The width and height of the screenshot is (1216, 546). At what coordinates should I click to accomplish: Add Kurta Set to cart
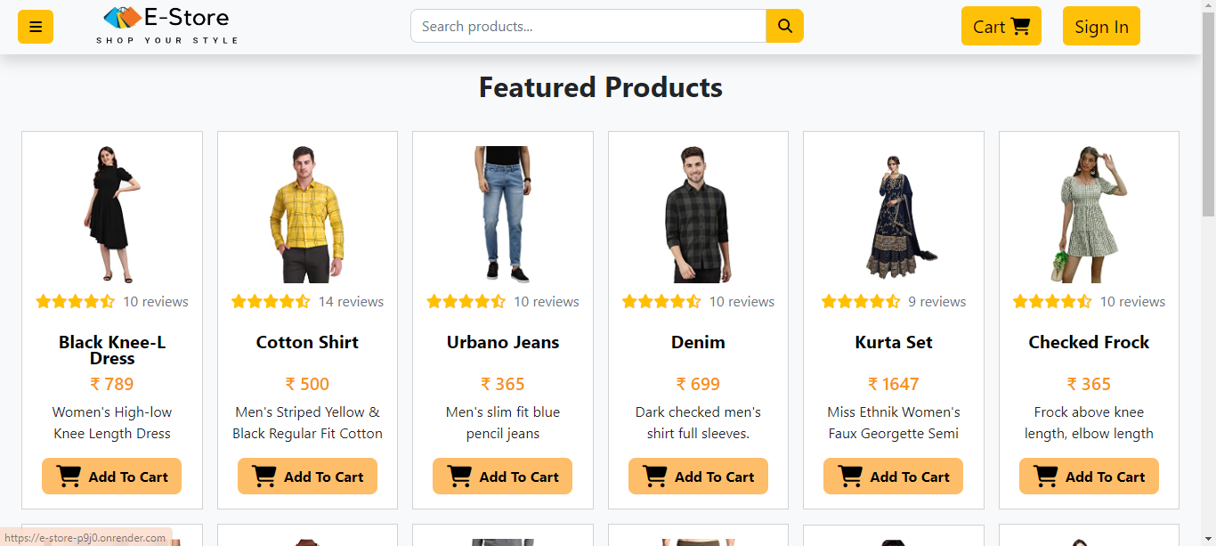point(894,476)
